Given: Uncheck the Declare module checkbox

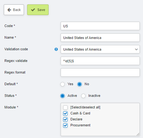Looking at the screenshot, I should pos(65,119).
